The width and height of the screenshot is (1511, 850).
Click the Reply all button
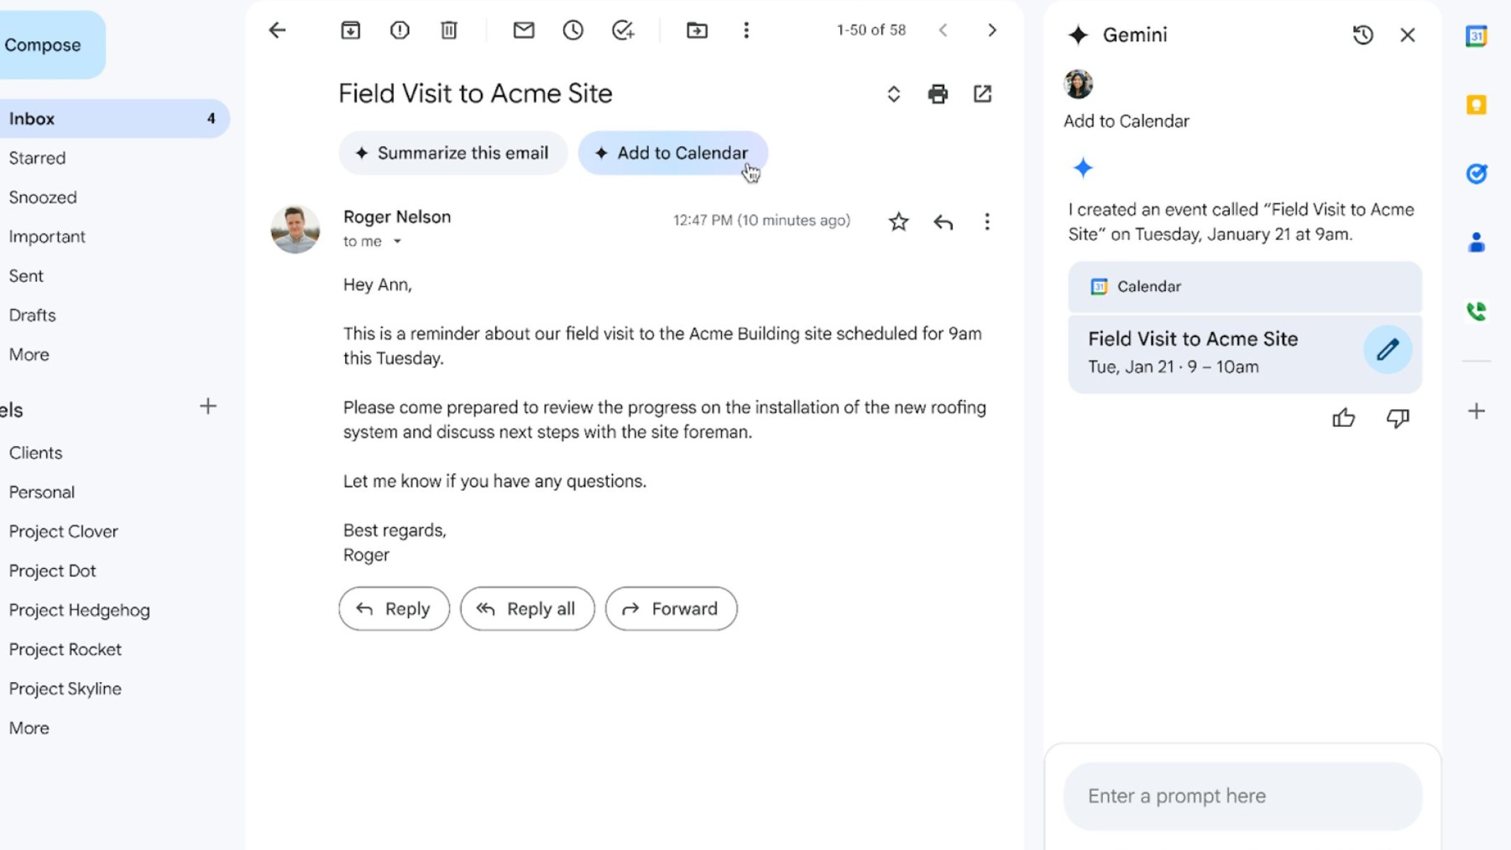pos(527,608)
